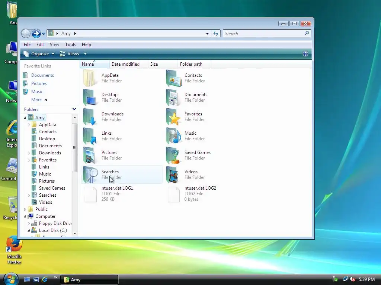Select the ntuser.dat.LOG1 file icon

[x=91, y=194]
